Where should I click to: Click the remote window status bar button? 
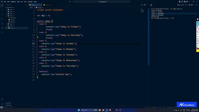[2, 107]
